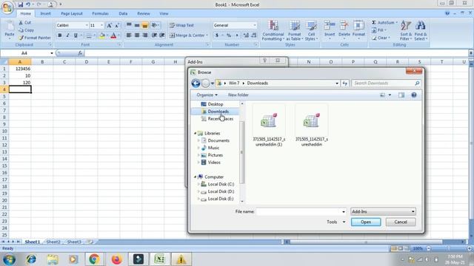The height and width of the screenshot is (266, 474).
Task: Open Conditional Formatting menu
Action: click(x=273, y=30)
